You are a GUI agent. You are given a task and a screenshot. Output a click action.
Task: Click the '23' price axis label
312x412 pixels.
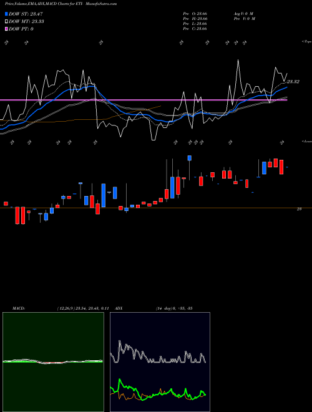click(299, 209)
